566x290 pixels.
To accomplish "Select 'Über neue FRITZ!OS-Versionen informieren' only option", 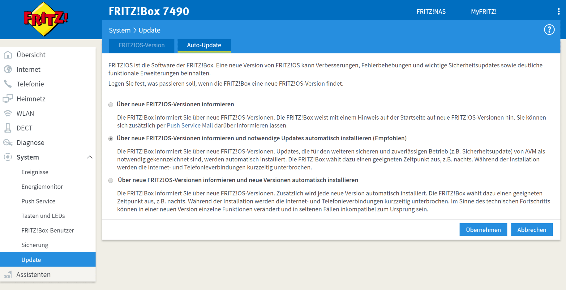I will (x=111, y=105).
